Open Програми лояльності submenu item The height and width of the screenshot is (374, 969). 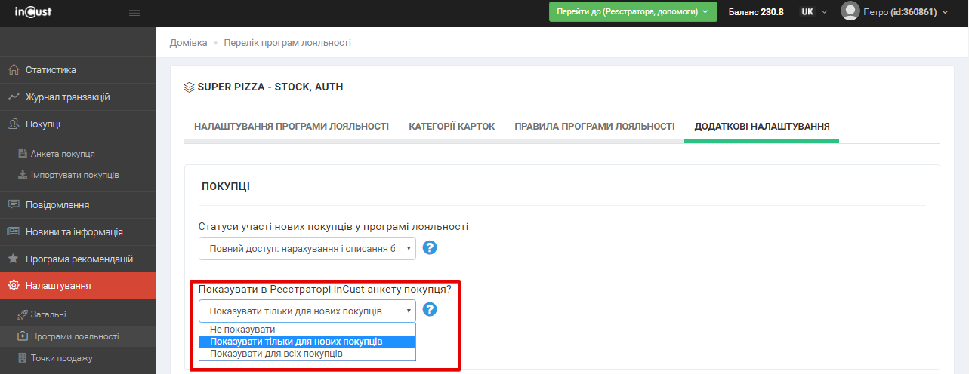tap(78, 336)
